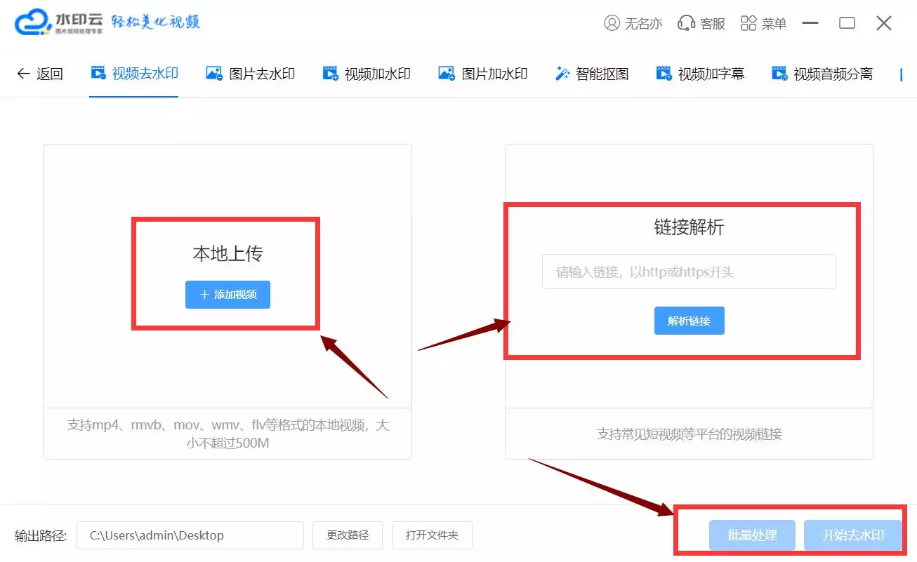Click 开始去水印 to begin watermark removal

coord(853,535)
